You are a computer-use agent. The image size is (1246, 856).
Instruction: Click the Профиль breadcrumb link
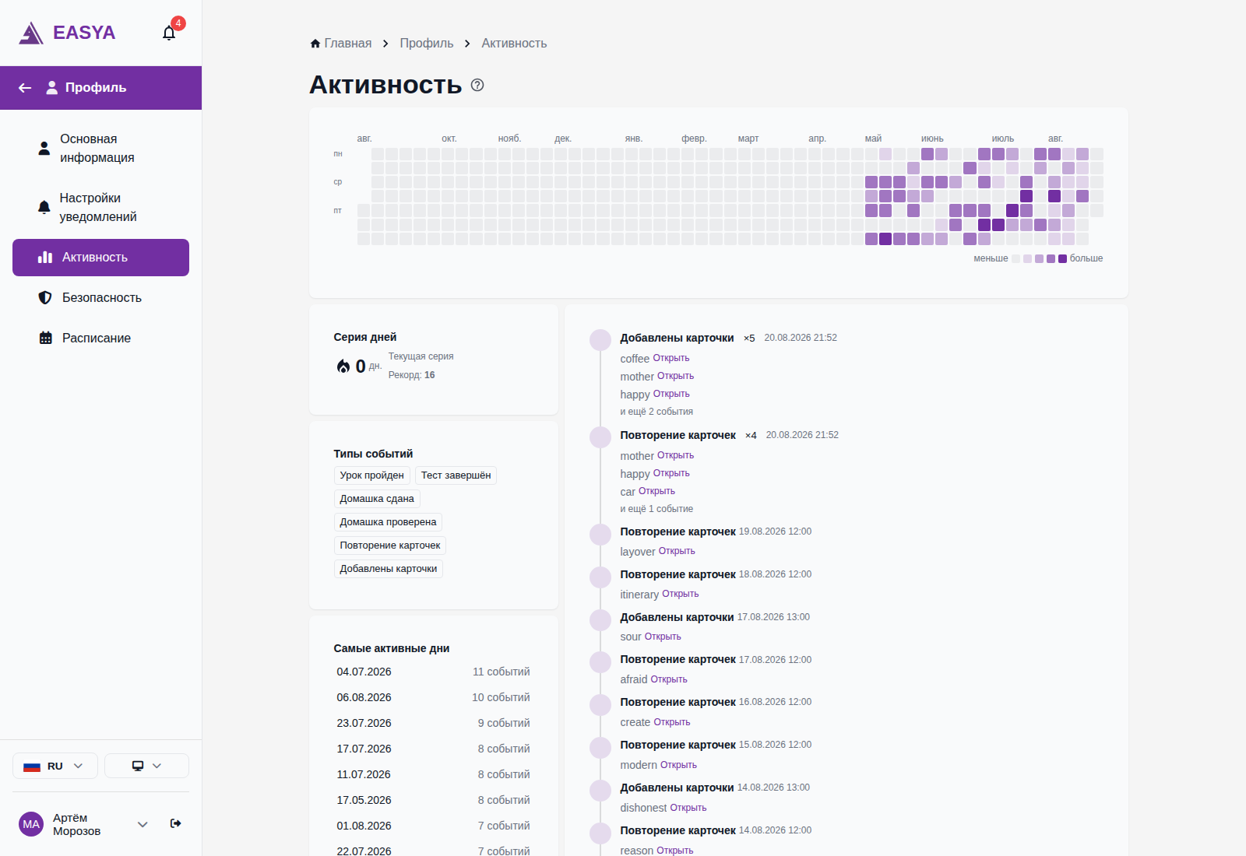click(427, 44)
